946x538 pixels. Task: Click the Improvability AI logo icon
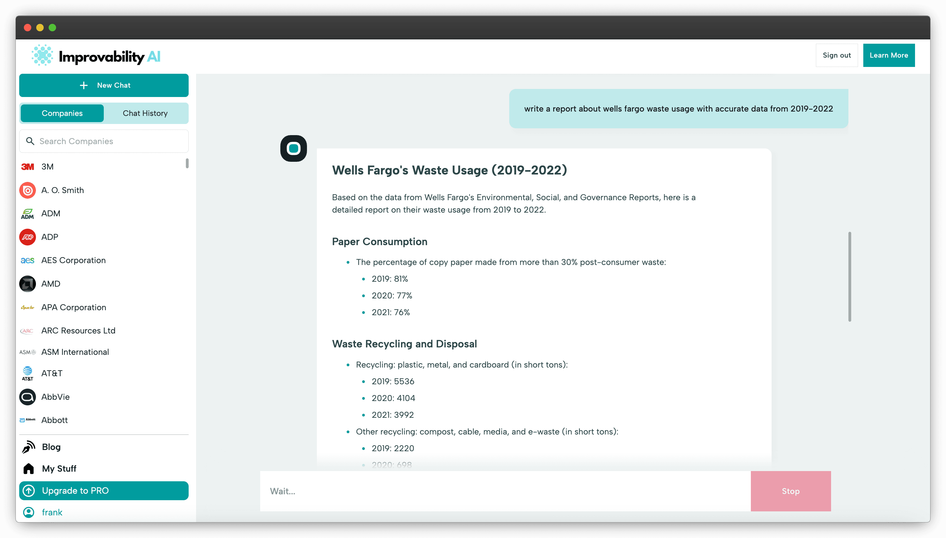tap(42, 55)
